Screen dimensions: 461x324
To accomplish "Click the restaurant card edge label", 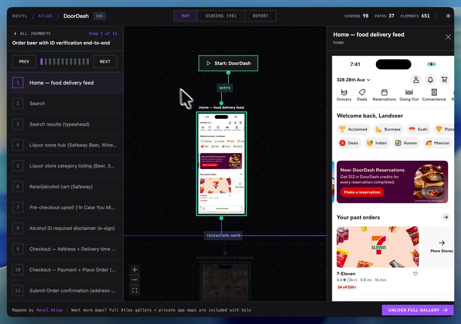I will pos(223,235).
